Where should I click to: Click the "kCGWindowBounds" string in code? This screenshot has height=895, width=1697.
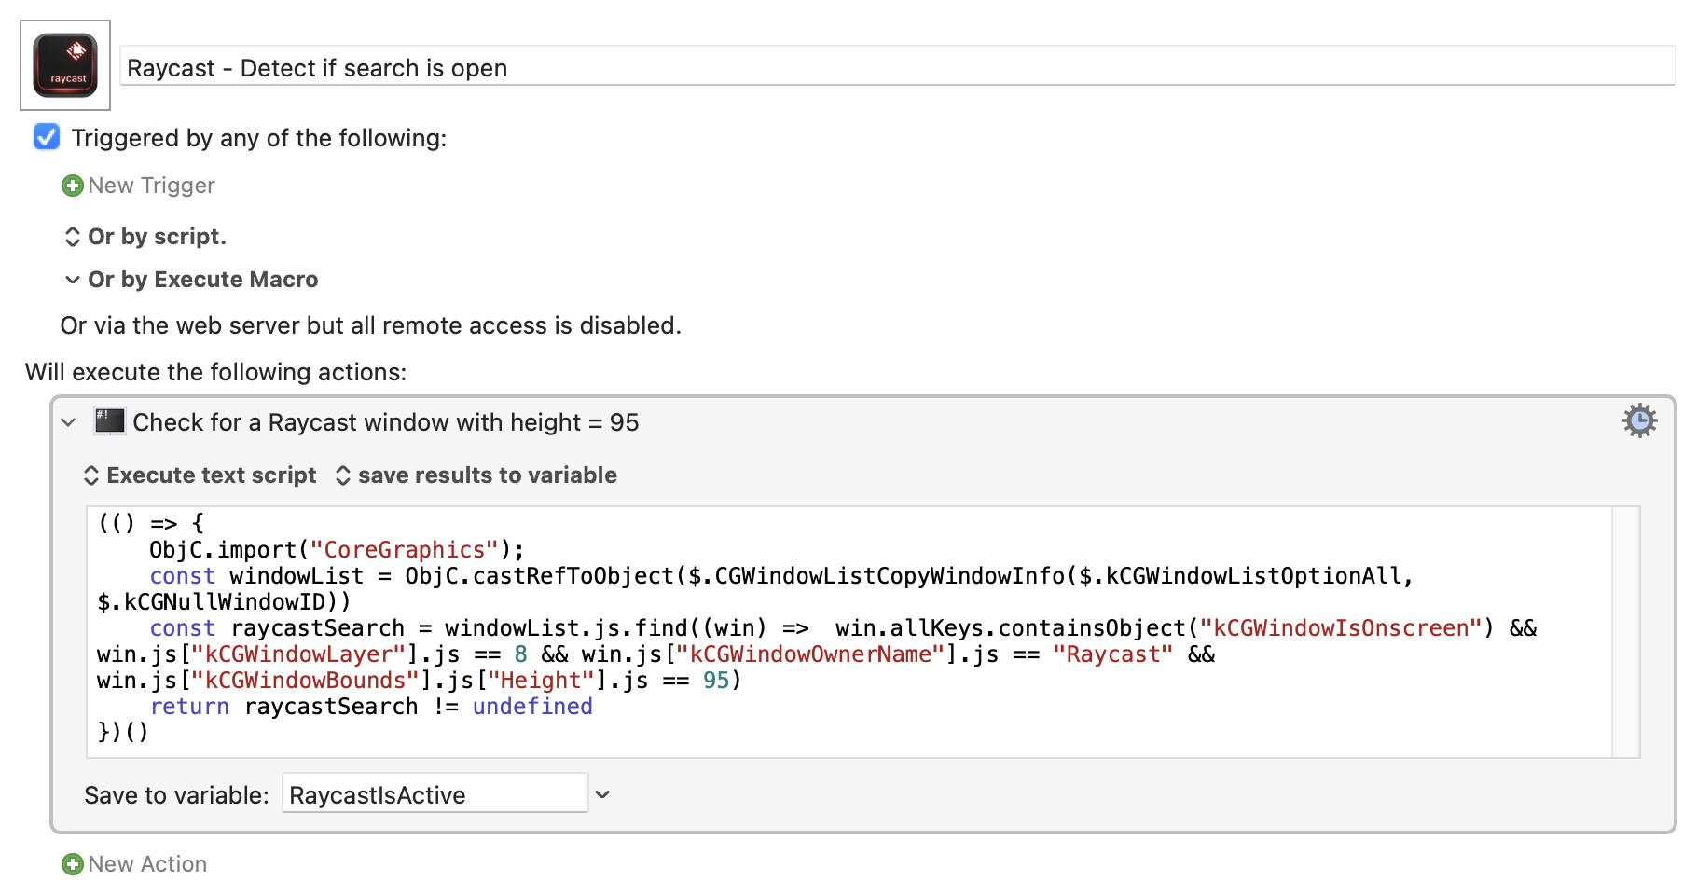(305, 681)
